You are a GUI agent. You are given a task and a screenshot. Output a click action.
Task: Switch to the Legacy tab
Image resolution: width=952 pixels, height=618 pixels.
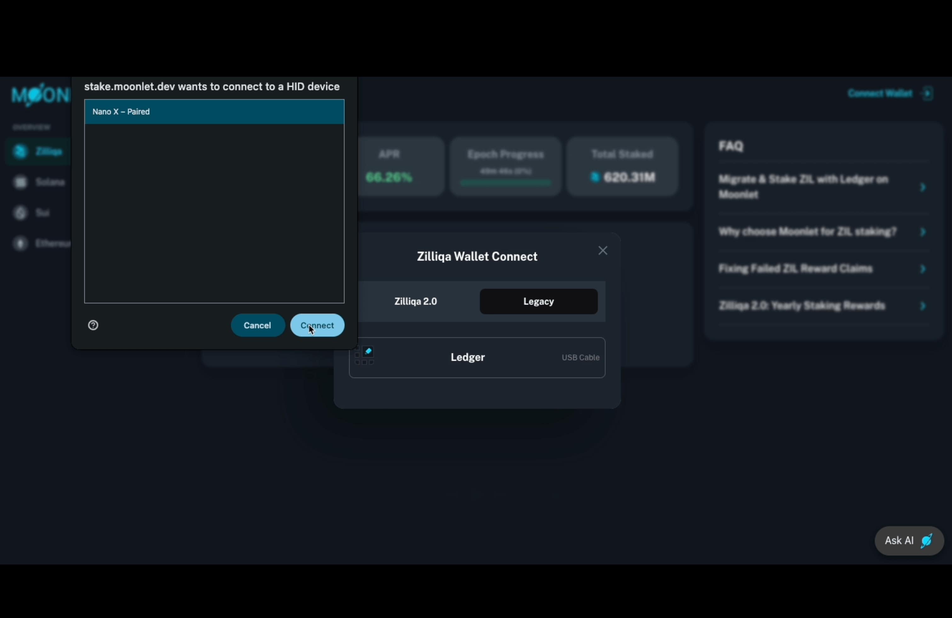[538, 301]
